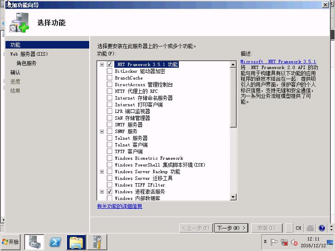
Task: Click the muted volume tray icon
Action: (294, 242)
